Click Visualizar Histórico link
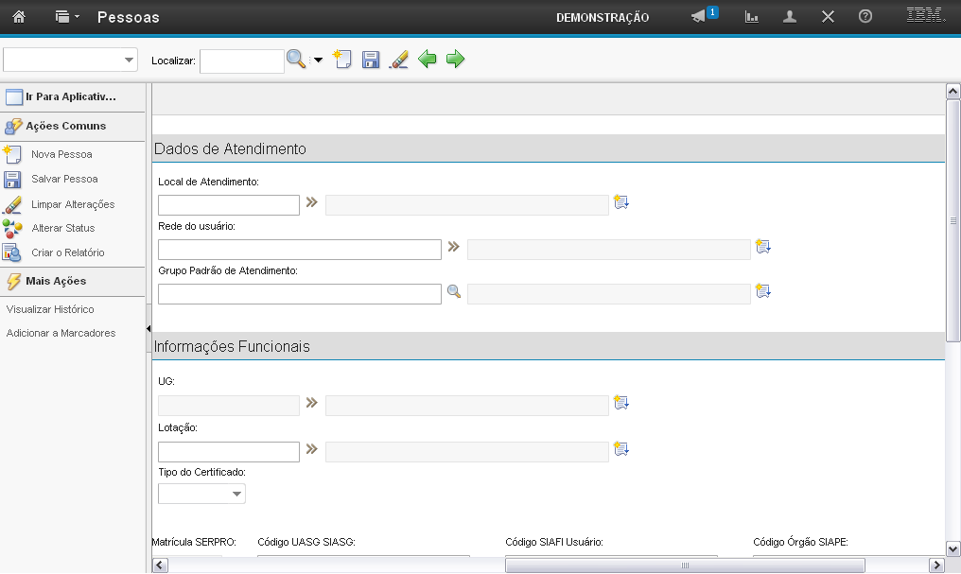Image resolution: width=961 pixels, height=574 pixels. 50,309
